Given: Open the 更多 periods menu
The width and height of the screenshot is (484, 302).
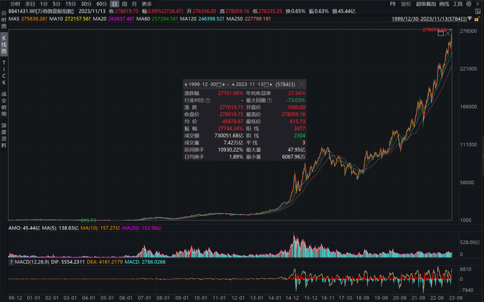Looking at the screenshot, I should click(x=147, y=4).
